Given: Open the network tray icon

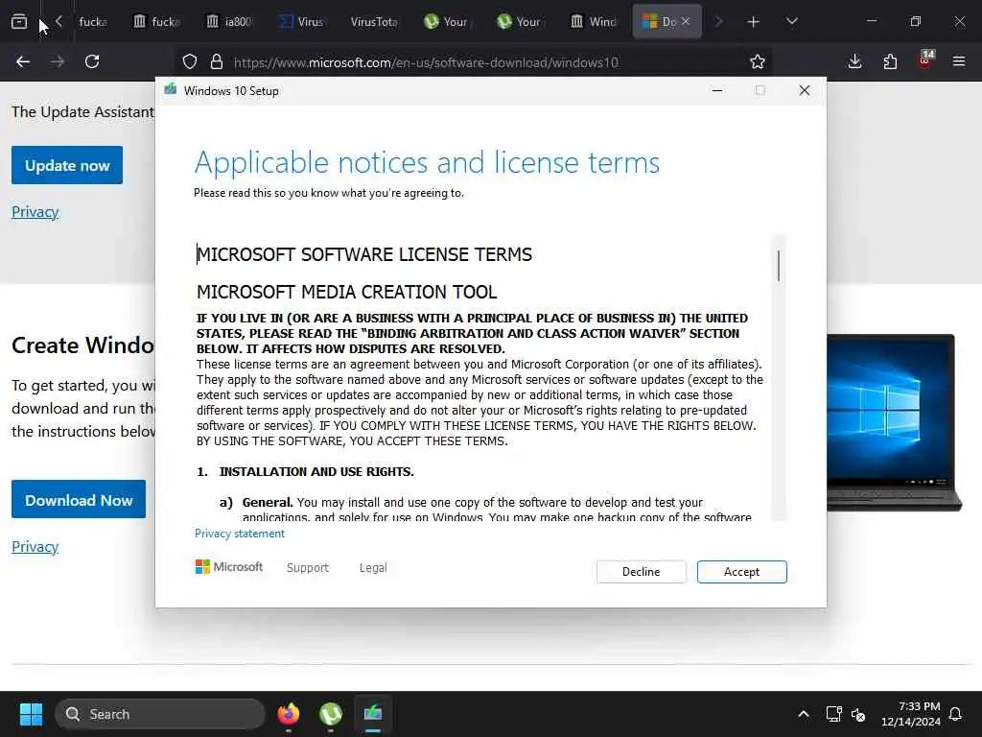Looking at the screenshot, I should 833,714.
